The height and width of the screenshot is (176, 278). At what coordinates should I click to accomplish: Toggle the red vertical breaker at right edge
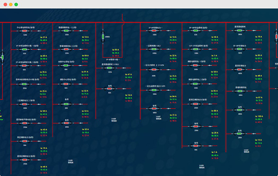coord(276,37)
